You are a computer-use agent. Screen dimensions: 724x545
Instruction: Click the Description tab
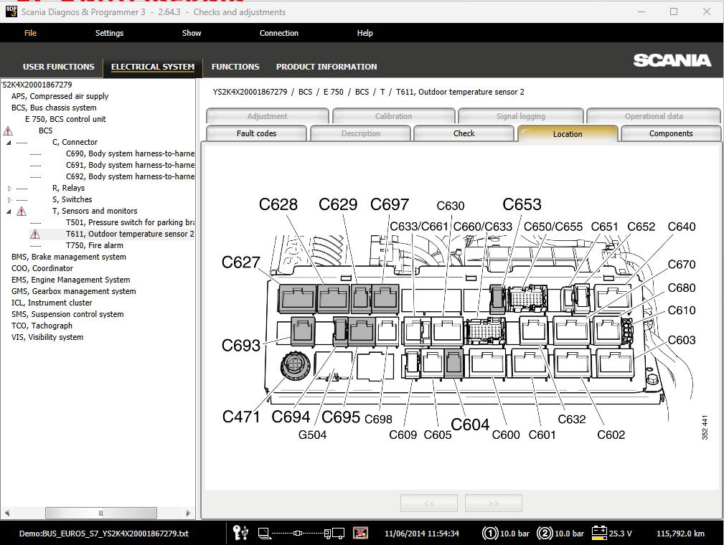pos(361,133)
